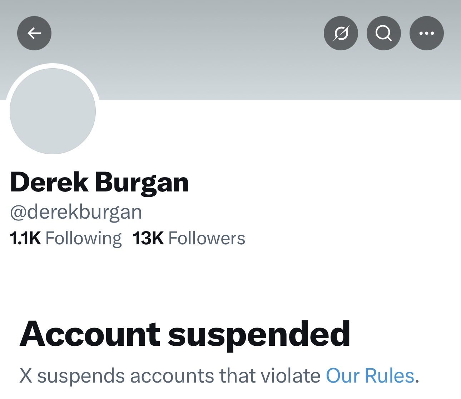Screen dimensions: 461x399
Task: Click the word 'suspended' in the heading
Action: pyautogui.click(x=259, y=334)
